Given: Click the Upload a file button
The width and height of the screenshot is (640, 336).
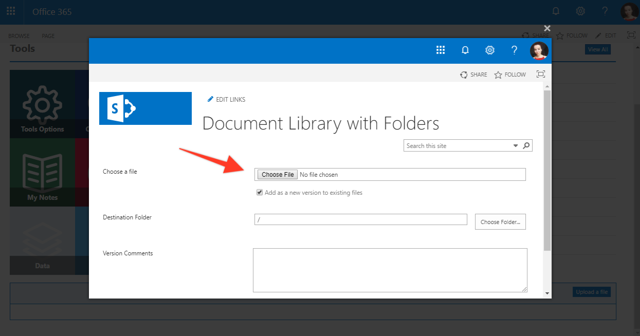Looking at the screenshot, I should click(591, 291).
